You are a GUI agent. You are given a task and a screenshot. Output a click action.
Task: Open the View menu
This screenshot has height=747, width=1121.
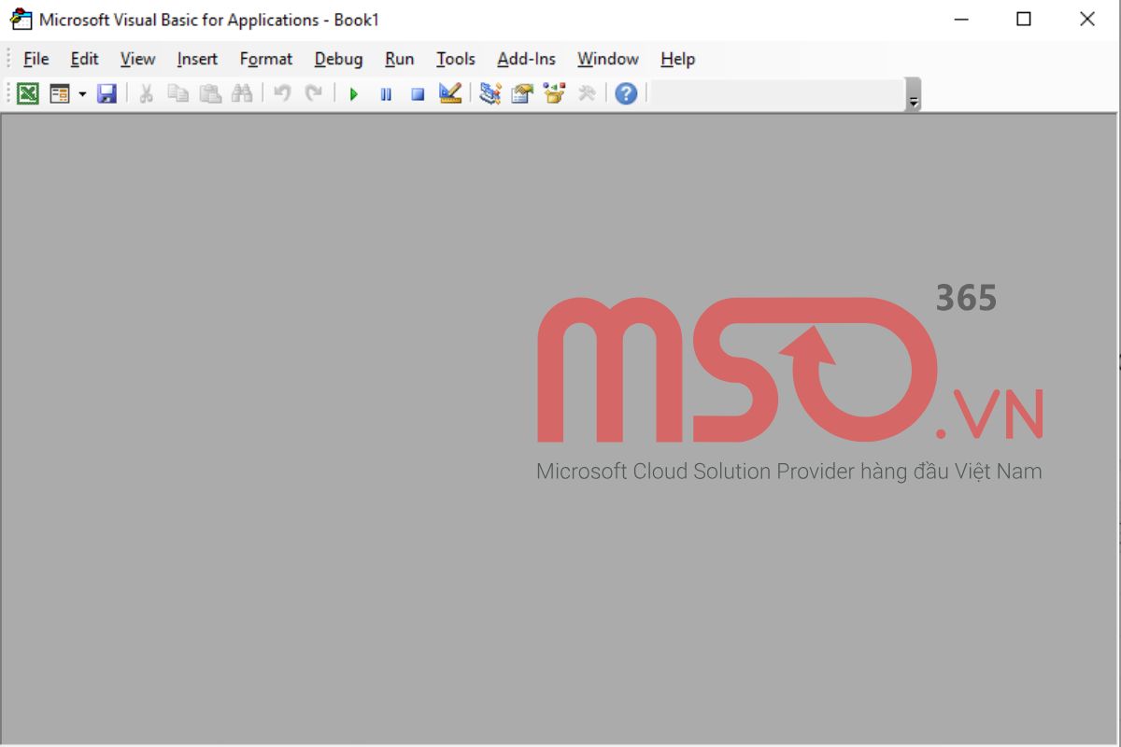click(137, 59)
